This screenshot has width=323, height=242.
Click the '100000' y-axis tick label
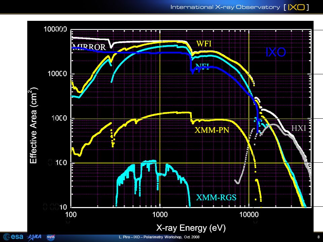[x=55, y=29]
